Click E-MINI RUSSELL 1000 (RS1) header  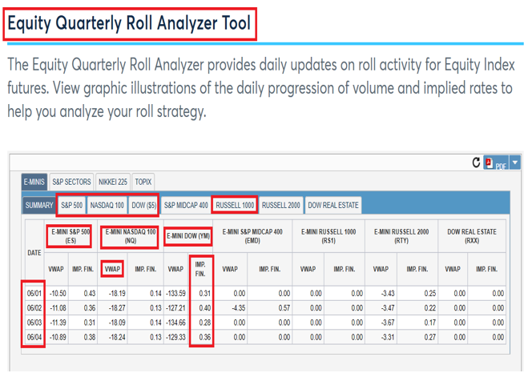tap(328, 236)
